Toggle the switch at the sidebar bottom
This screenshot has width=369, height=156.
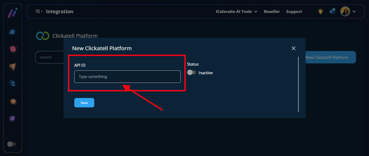click(12, 144)
